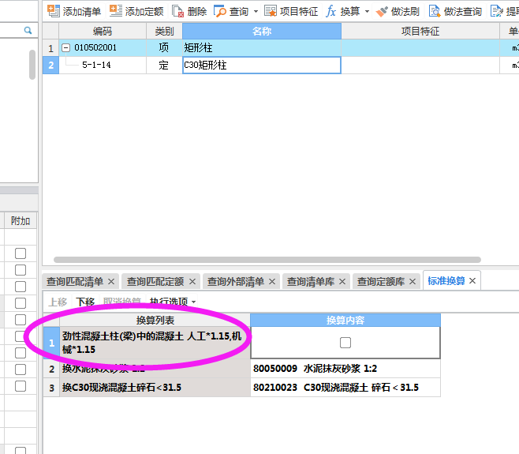Viewport: 519px width, 454px height.
Task: Close the 查询清单库 tab
Action: [x=342, y=282]
